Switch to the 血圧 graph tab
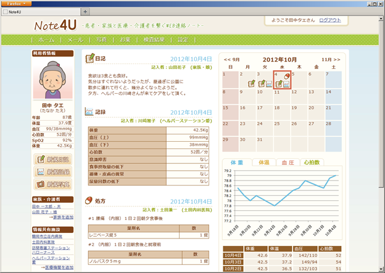The image size is (385, 273). point(287,162)
